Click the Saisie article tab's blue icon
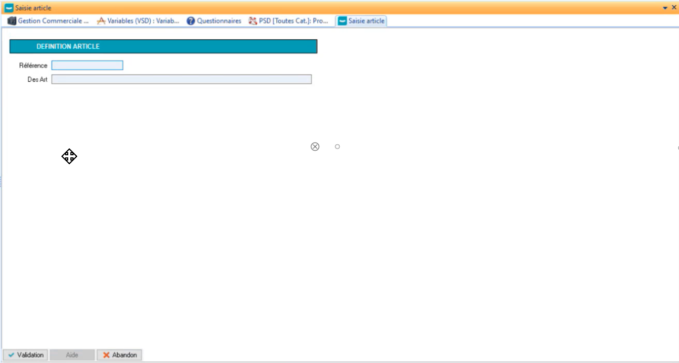679x363 pixels. point(342,21)
